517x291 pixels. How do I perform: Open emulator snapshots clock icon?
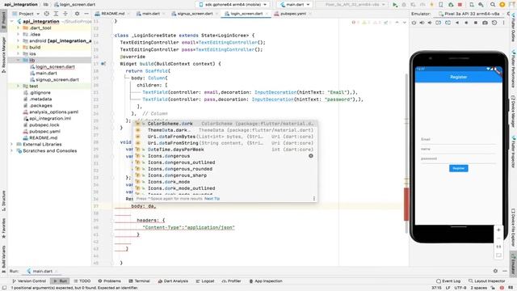494,23
